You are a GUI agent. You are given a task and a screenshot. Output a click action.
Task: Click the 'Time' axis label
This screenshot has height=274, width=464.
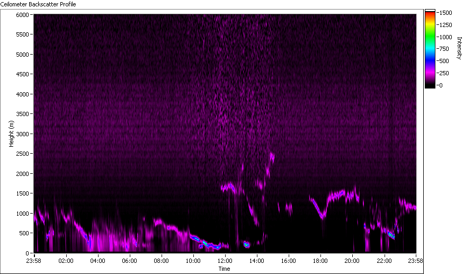tap(224, 269)
